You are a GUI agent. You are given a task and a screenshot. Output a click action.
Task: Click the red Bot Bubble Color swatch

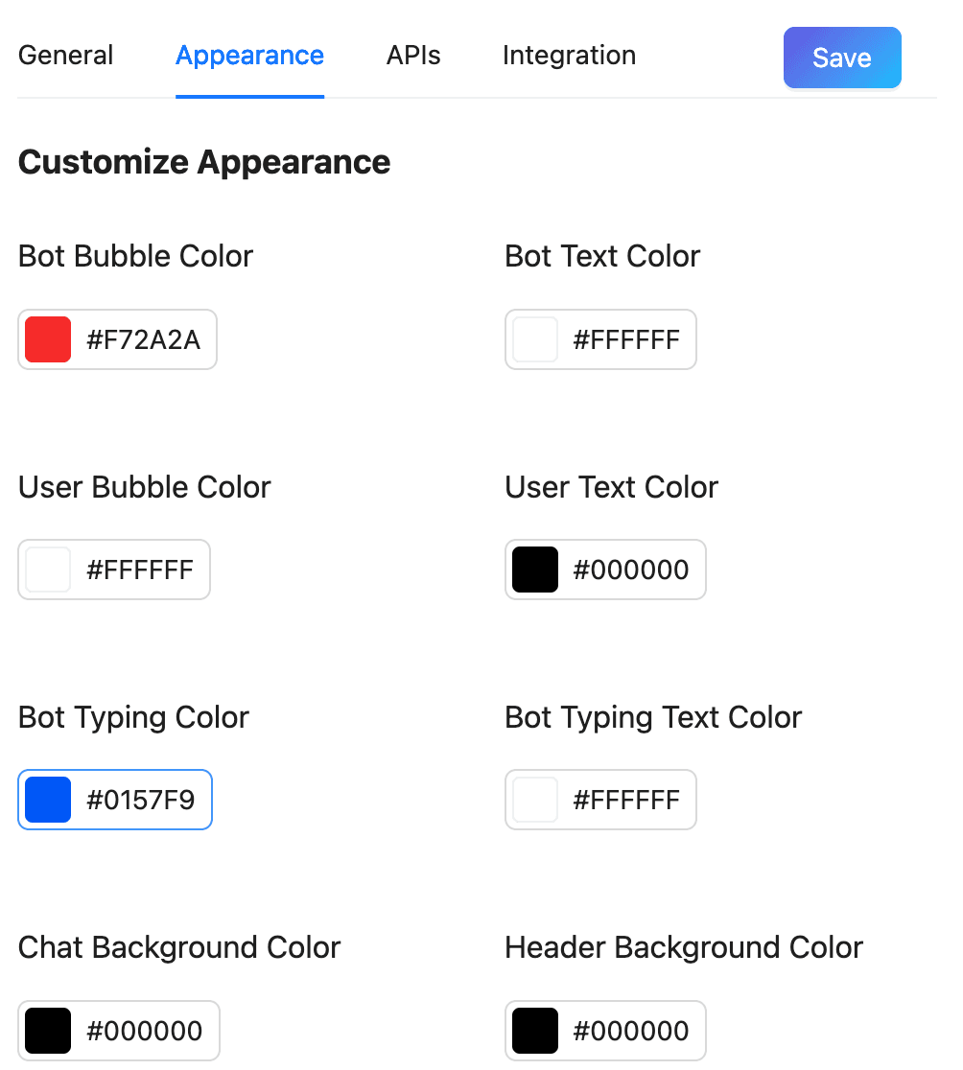coord(48,339)
